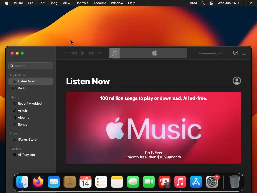Open Control Center from the menu bar

(211, 3)
